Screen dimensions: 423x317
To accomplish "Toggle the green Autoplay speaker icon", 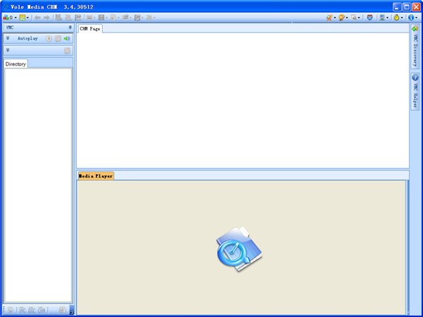I will pos(67,39).
